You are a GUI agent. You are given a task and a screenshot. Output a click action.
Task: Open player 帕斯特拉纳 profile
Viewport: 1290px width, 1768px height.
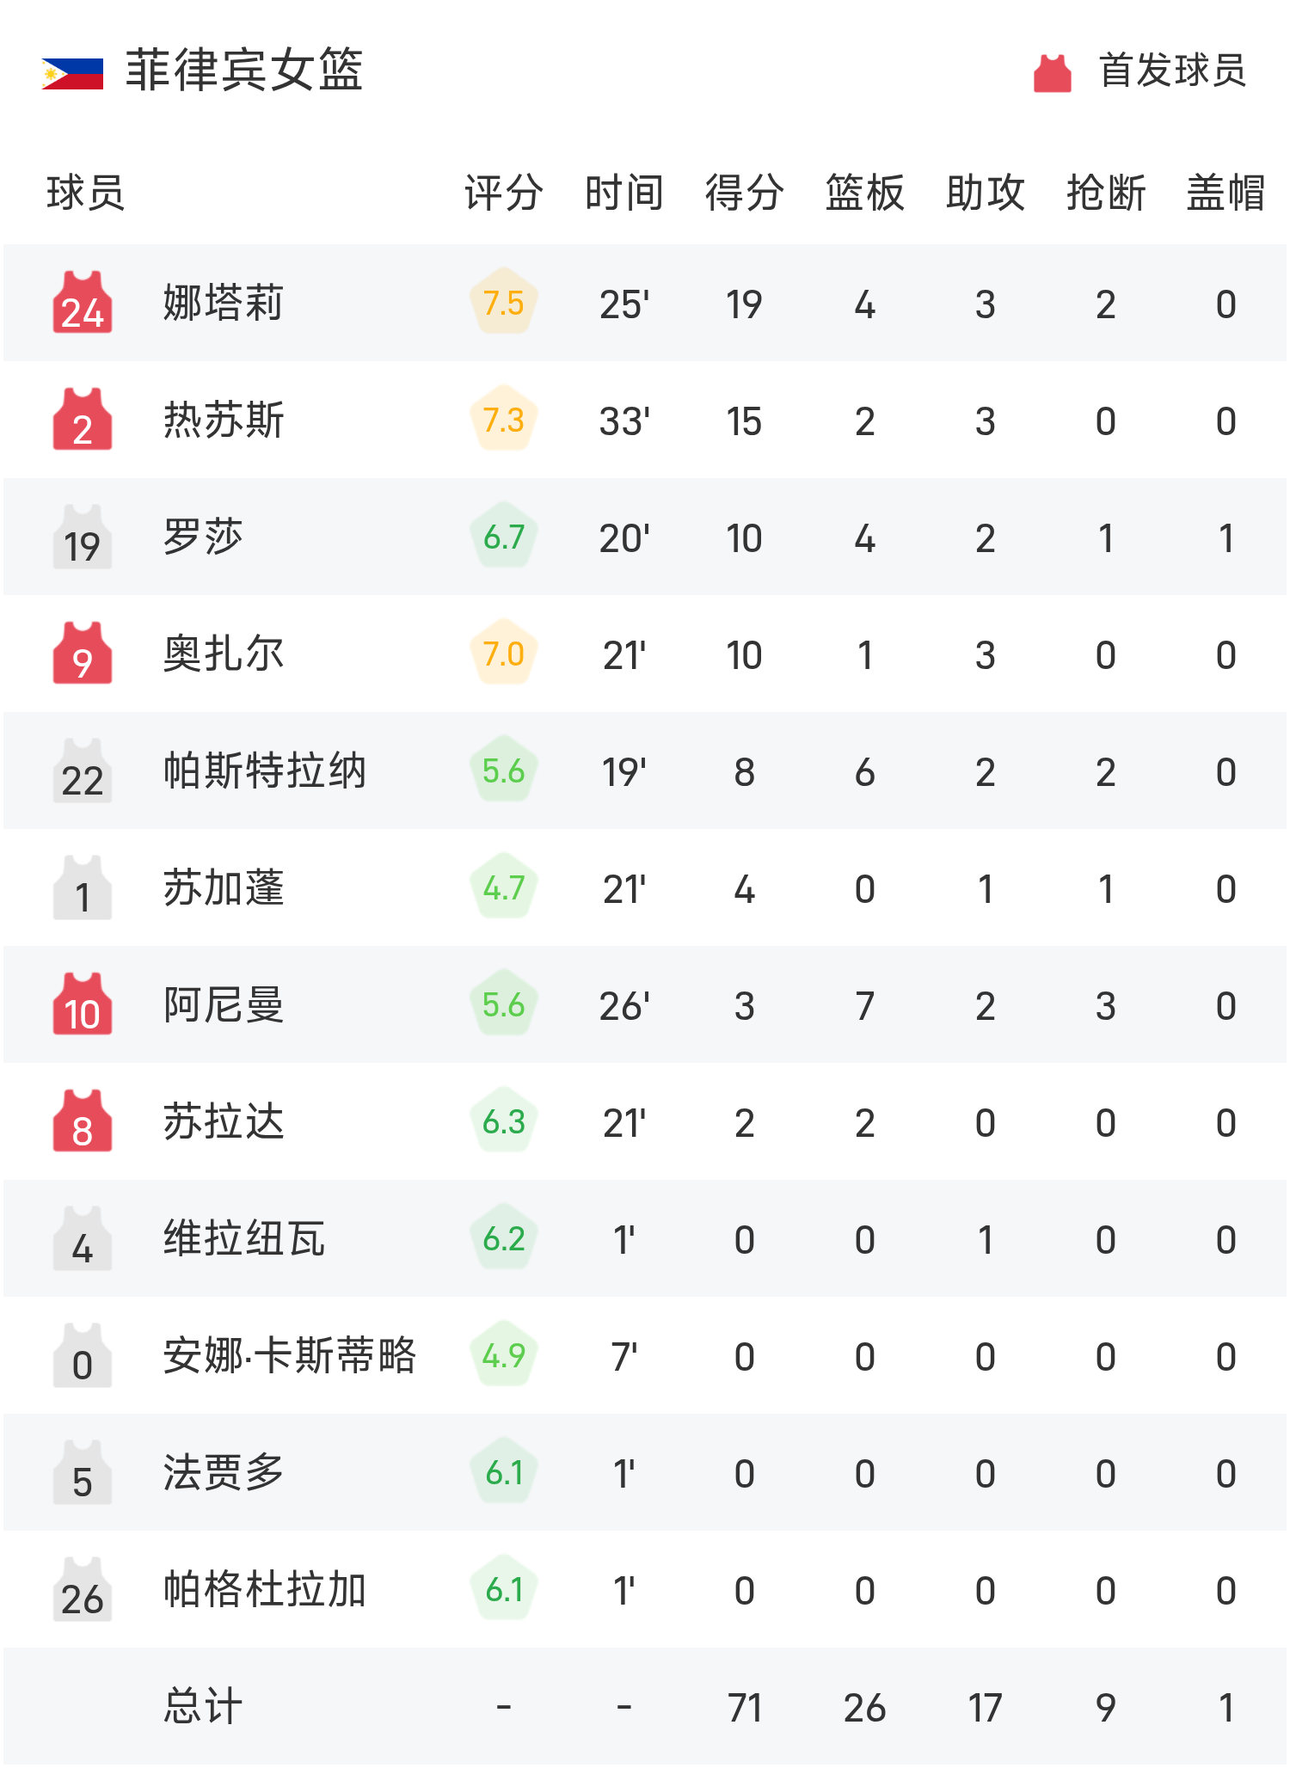265,770
